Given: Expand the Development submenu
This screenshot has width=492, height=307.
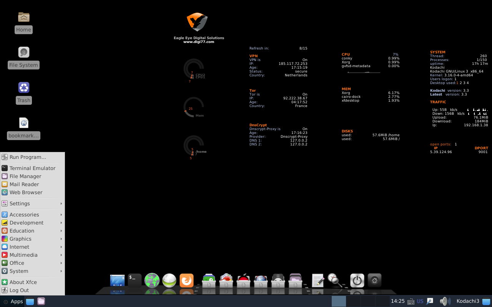Looking at the screenshot, I should coord(32,223).
